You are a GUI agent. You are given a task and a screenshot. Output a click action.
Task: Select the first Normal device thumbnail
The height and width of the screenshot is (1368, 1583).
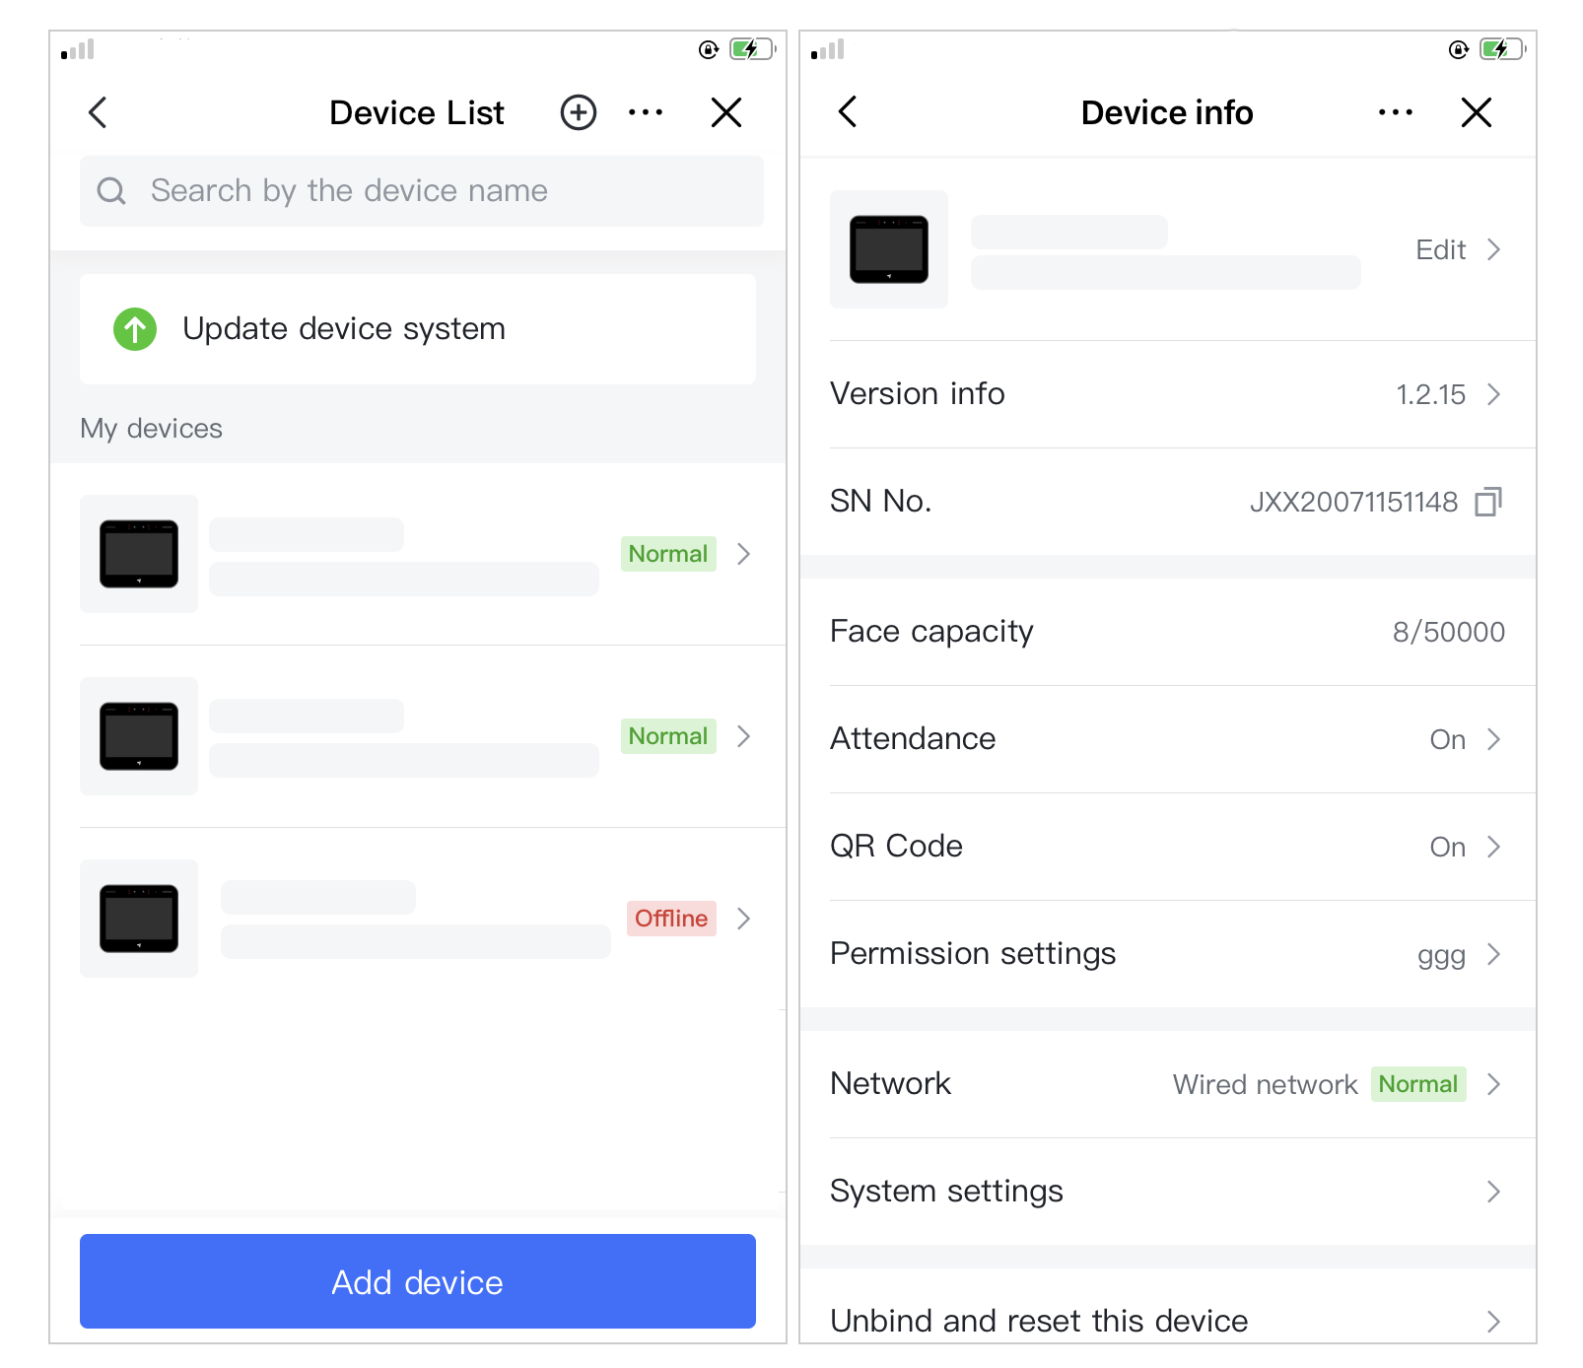(139, 554)
